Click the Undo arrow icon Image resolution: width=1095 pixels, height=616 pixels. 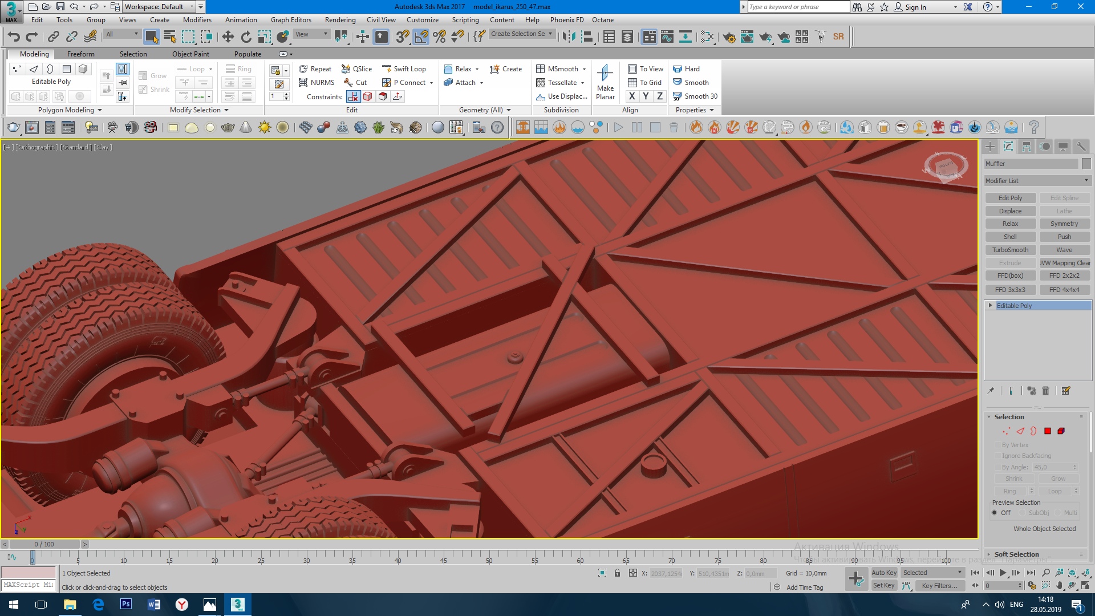14,37
